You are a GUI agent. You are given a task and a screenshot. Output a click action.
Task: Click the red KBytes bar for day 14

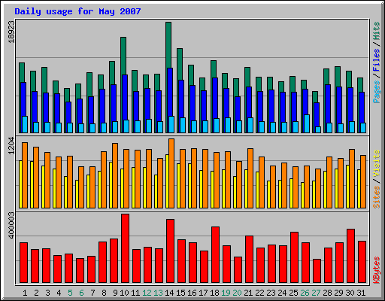[170, 251]
